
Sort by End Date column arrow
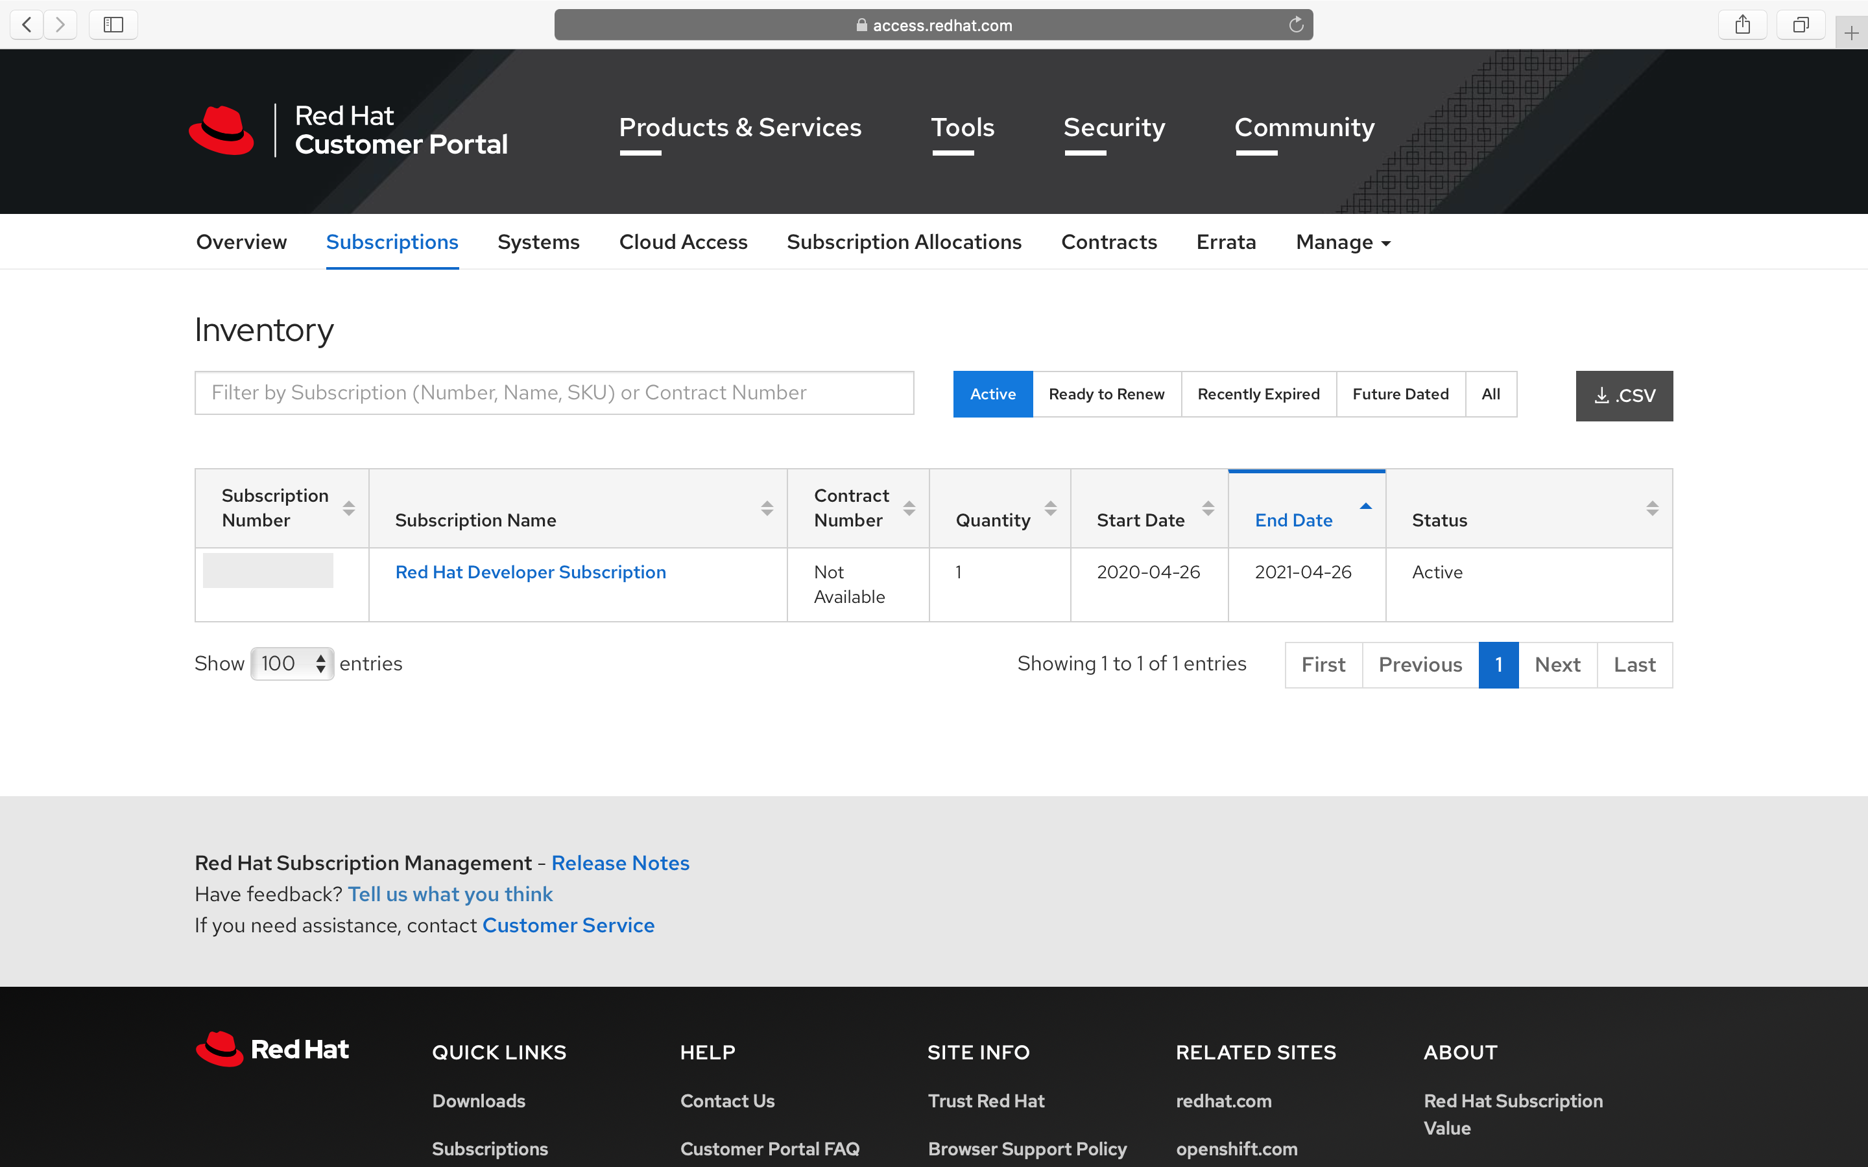(x=1365, y=507)
